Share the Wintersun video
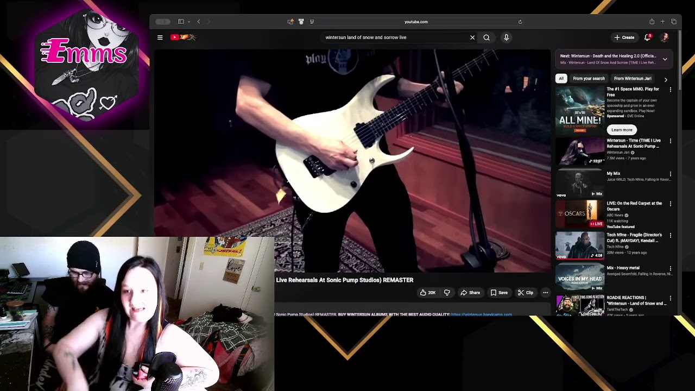Screen dimensions: 695x391 470,293
